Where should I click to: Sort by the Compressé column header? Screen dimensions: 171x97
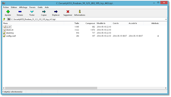click(x=88, y=23)
